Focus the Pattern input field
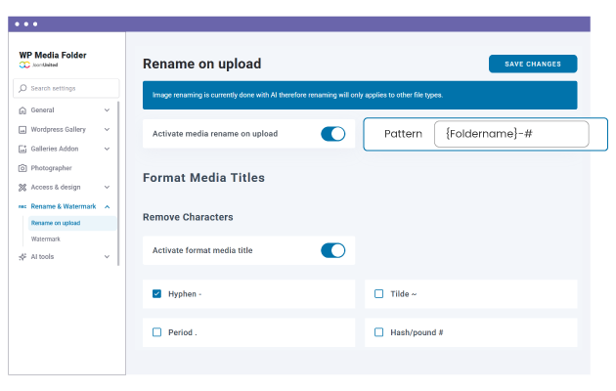The width and height of the screenshot is (616, 391). (511, 134)
